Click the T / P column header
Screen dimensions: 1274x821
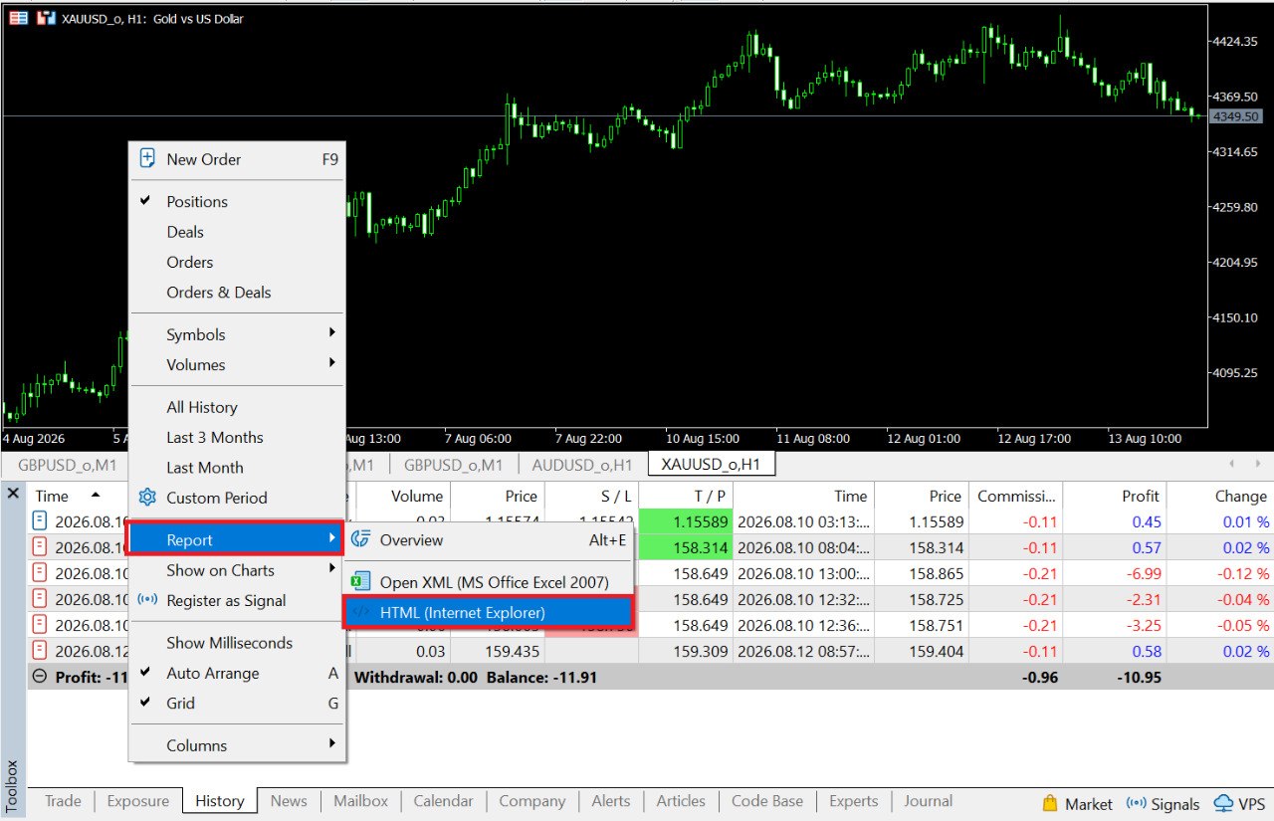click(686, 496)
